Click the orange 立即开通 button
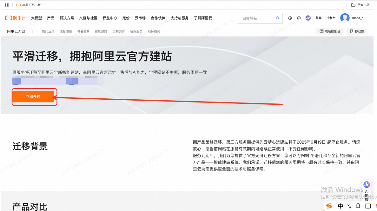This screenshot has width=377, height=211. 33,96
